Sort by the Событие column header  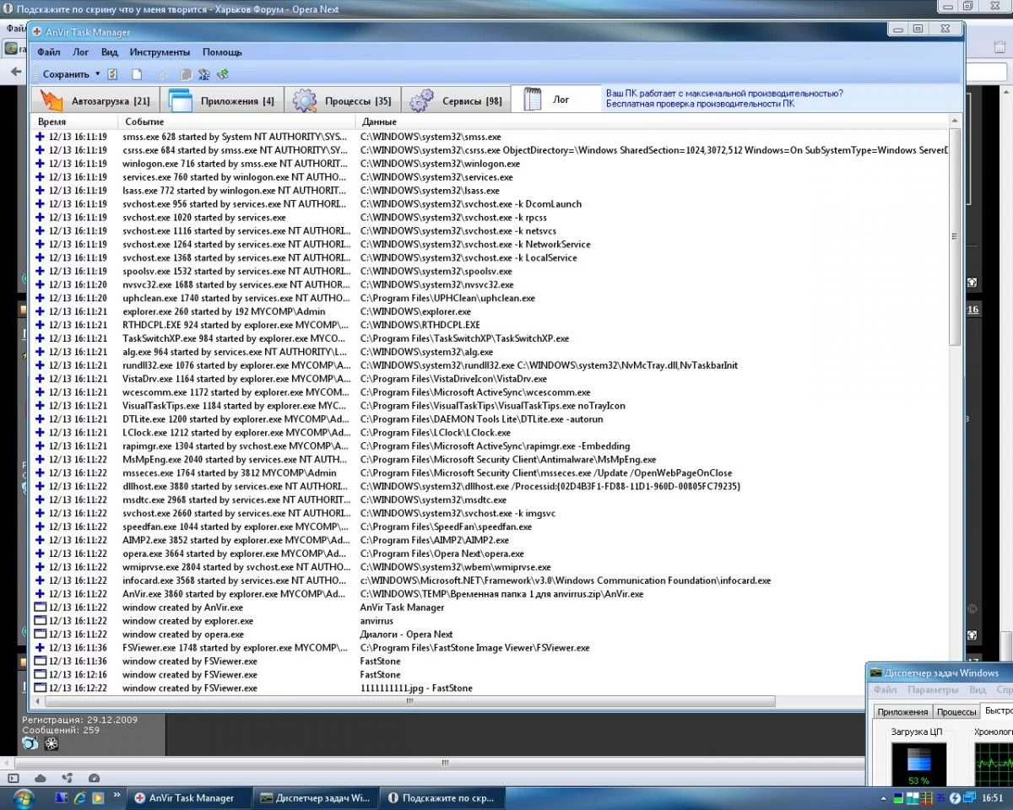236,122
